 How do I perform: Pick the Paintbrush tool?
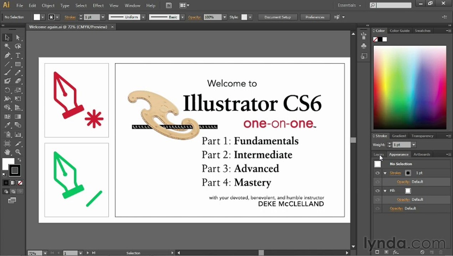(7, 73)
